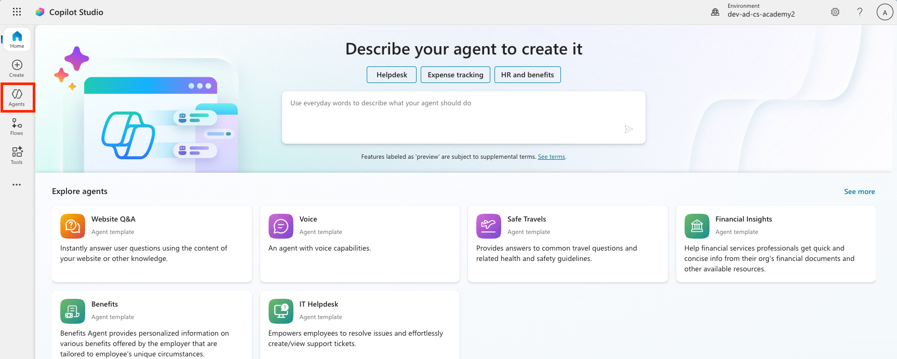Select the Helpdesk suggestion chip
Image resolution: width=897 pixels, height=359 pixels.
pos(392,75)
